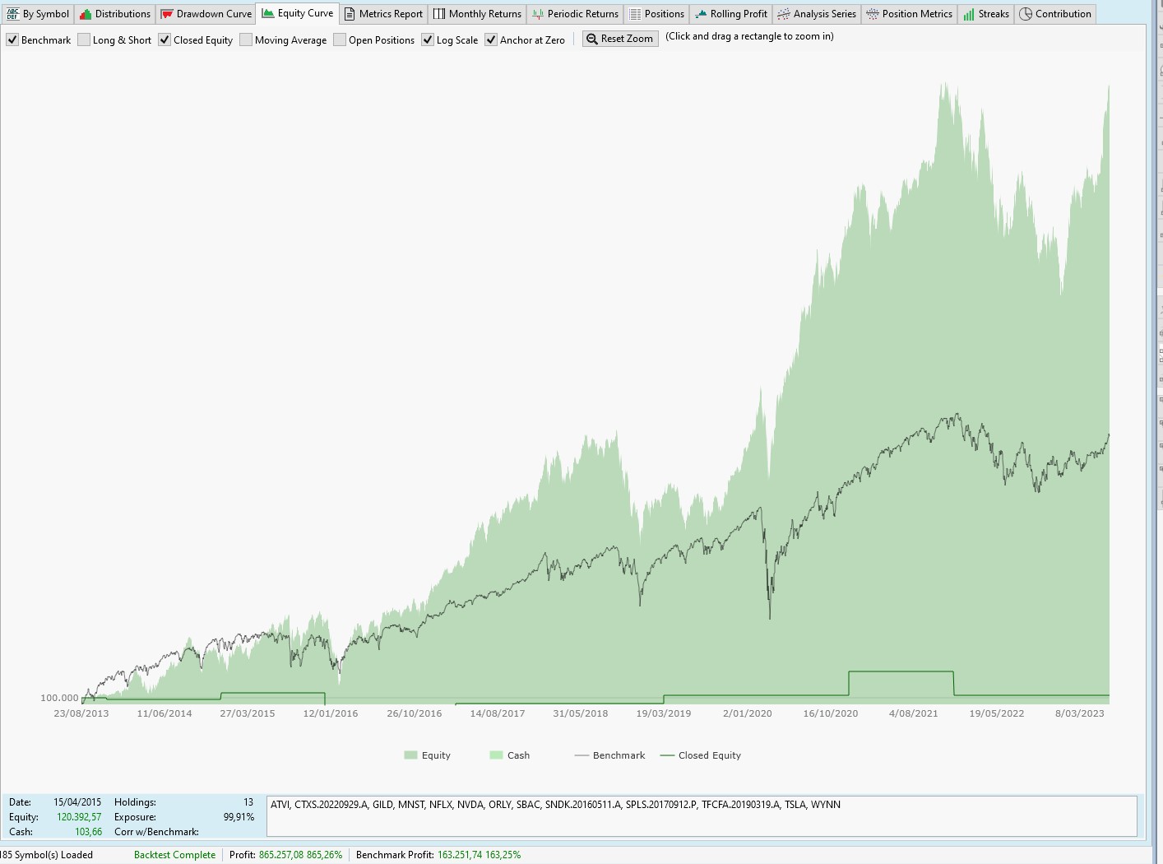Screen dimensions: 1163x864
Task: Click the Metrics Report document icon
Action: tap(350, 14)
